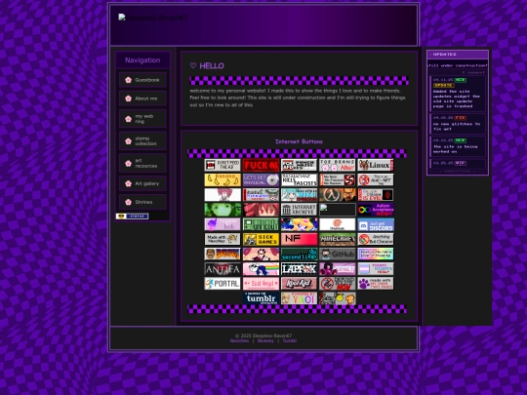Open the Neocities footer link
Image resolution: width=527 pixels, height=395 pixels.
(239, 341)
